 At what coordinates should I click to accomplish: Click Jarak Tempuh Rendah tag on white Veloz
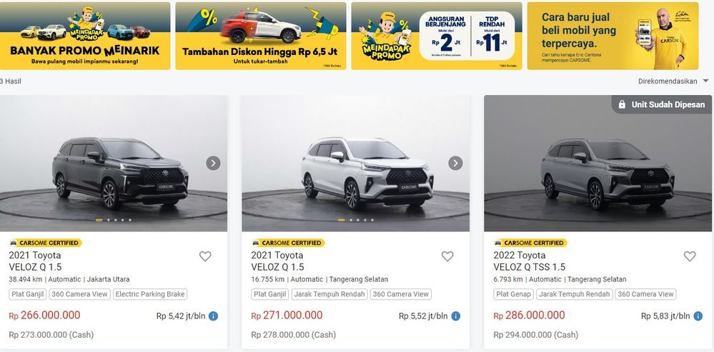(x=329, y=294)
